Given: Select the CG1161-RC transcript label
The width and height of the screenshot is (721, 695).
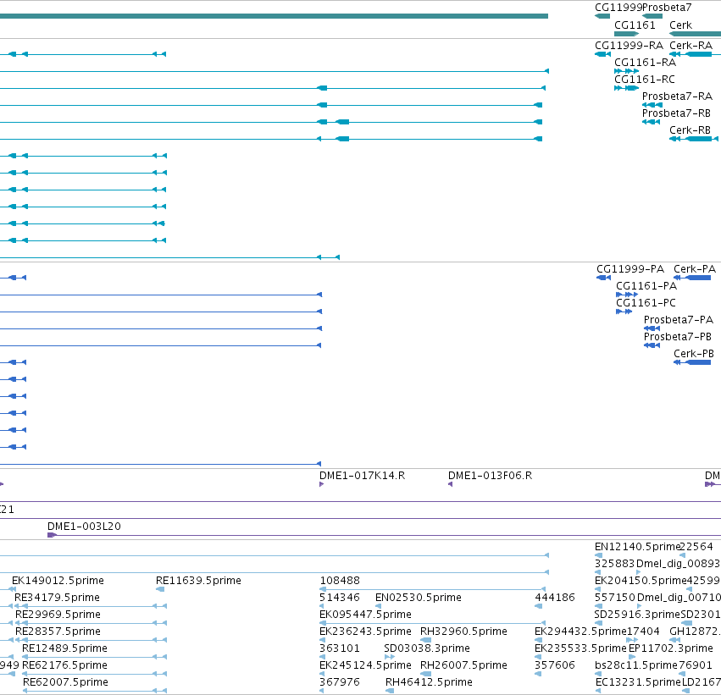Looking at the screenshot, I should pyautogui.click(x=645, y=80).
